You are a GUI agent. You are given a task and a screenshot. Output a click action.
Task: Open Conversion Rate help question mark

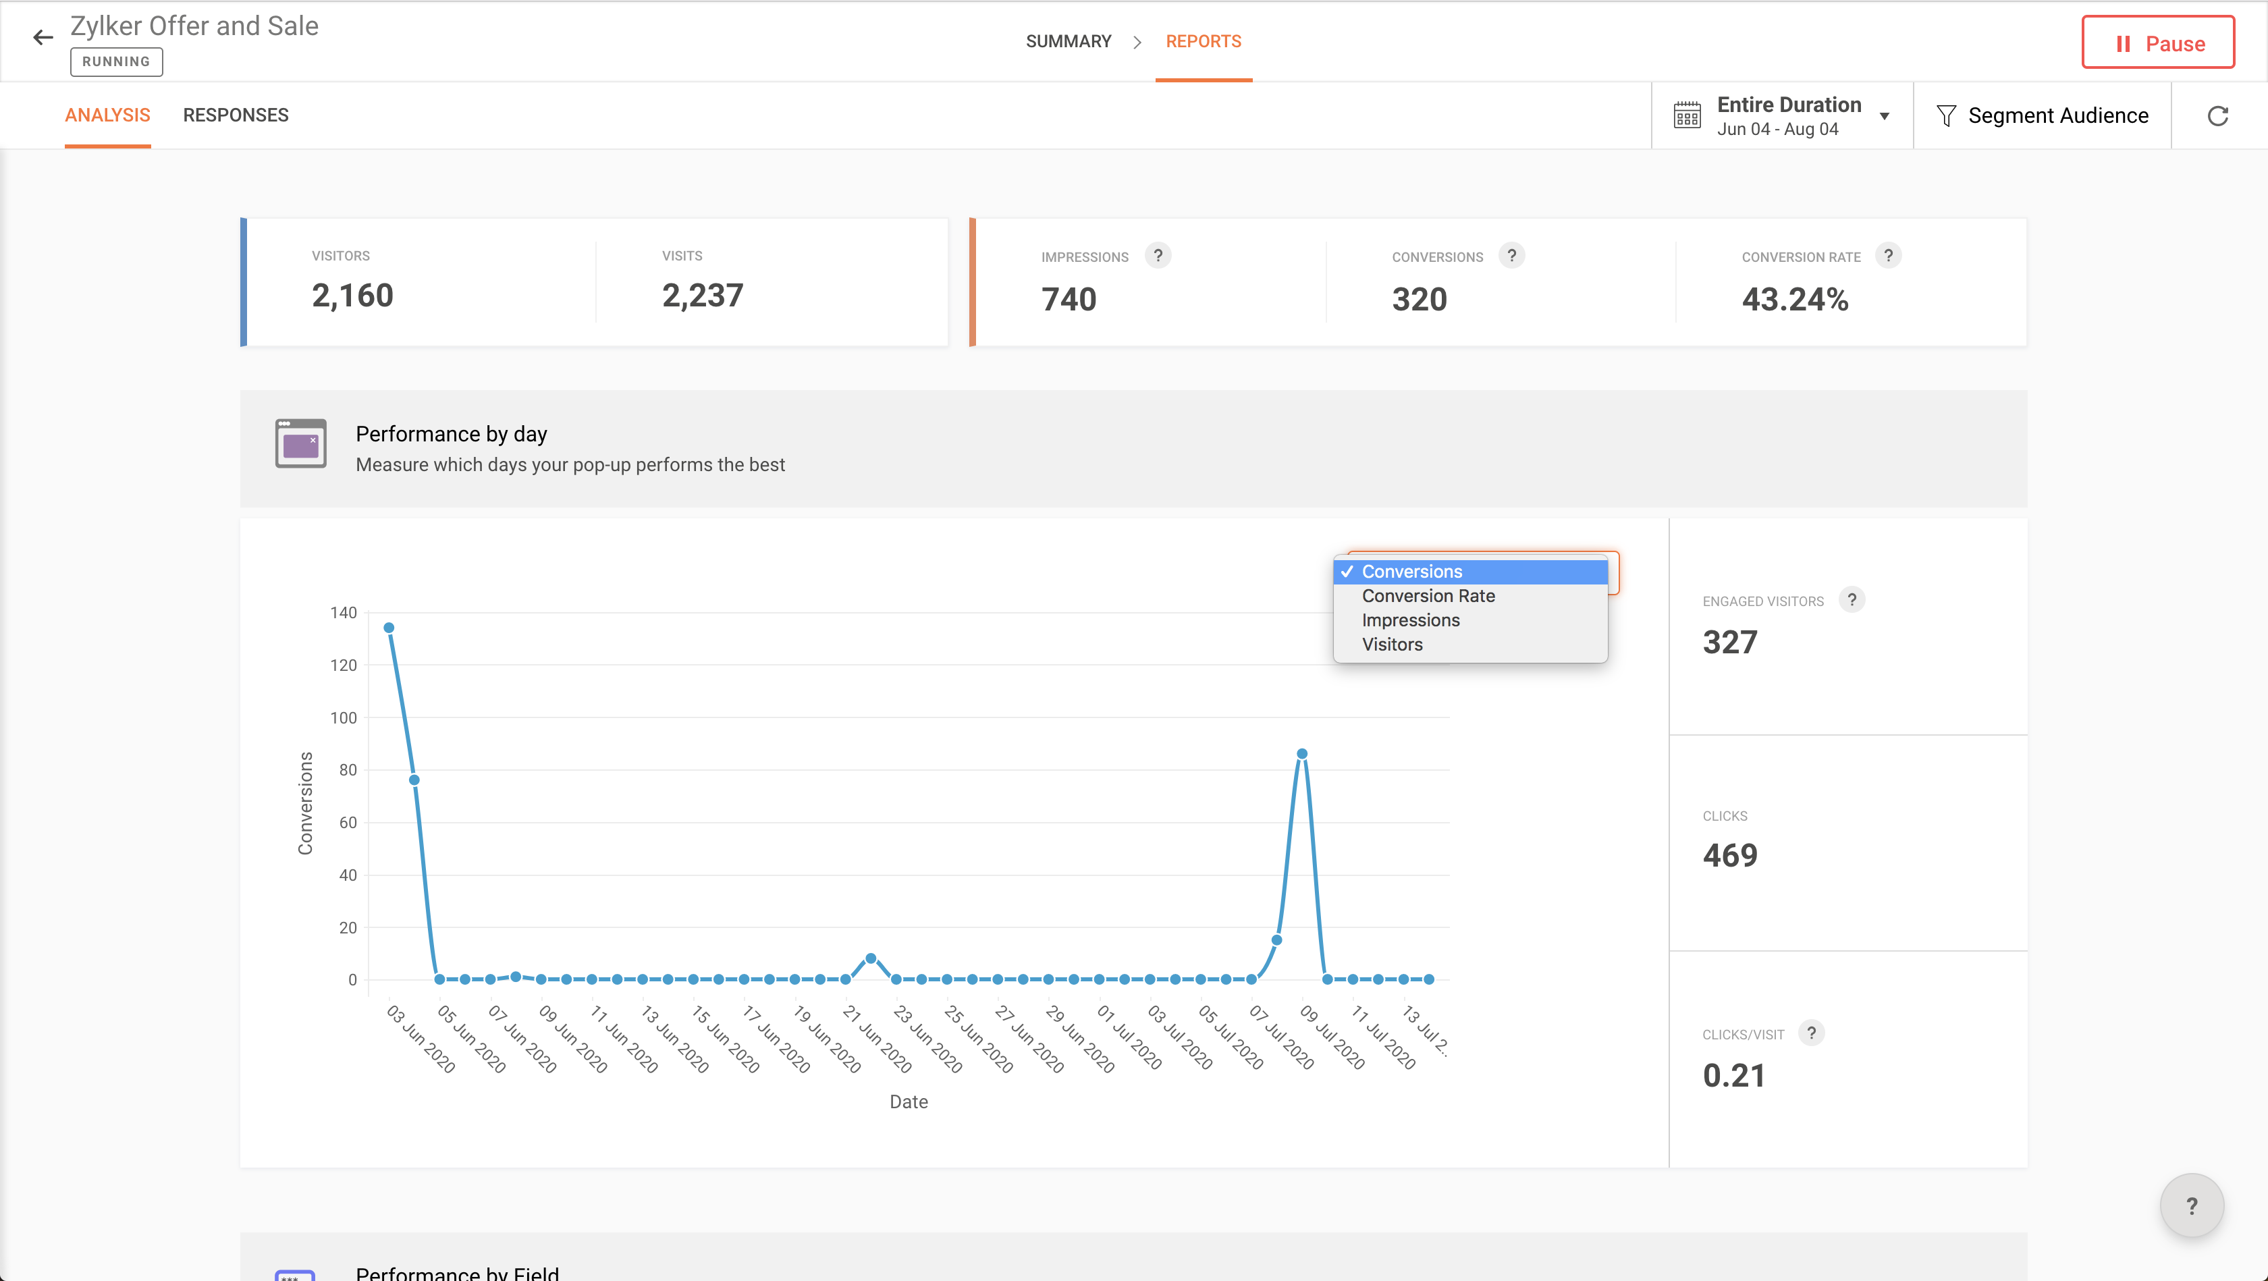tap(1888, 255)
